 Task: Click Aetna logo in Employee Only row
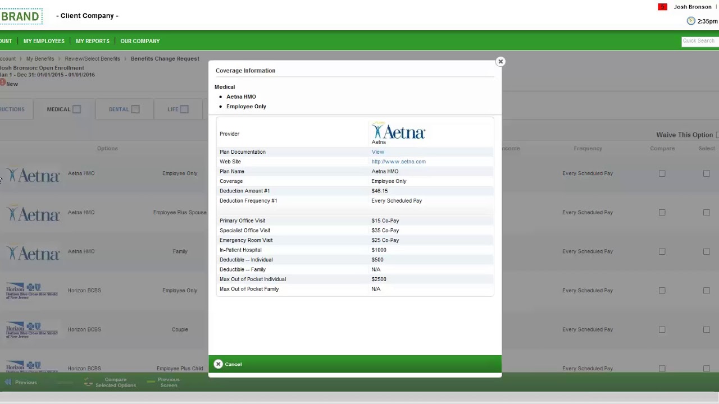coord(33,175)
